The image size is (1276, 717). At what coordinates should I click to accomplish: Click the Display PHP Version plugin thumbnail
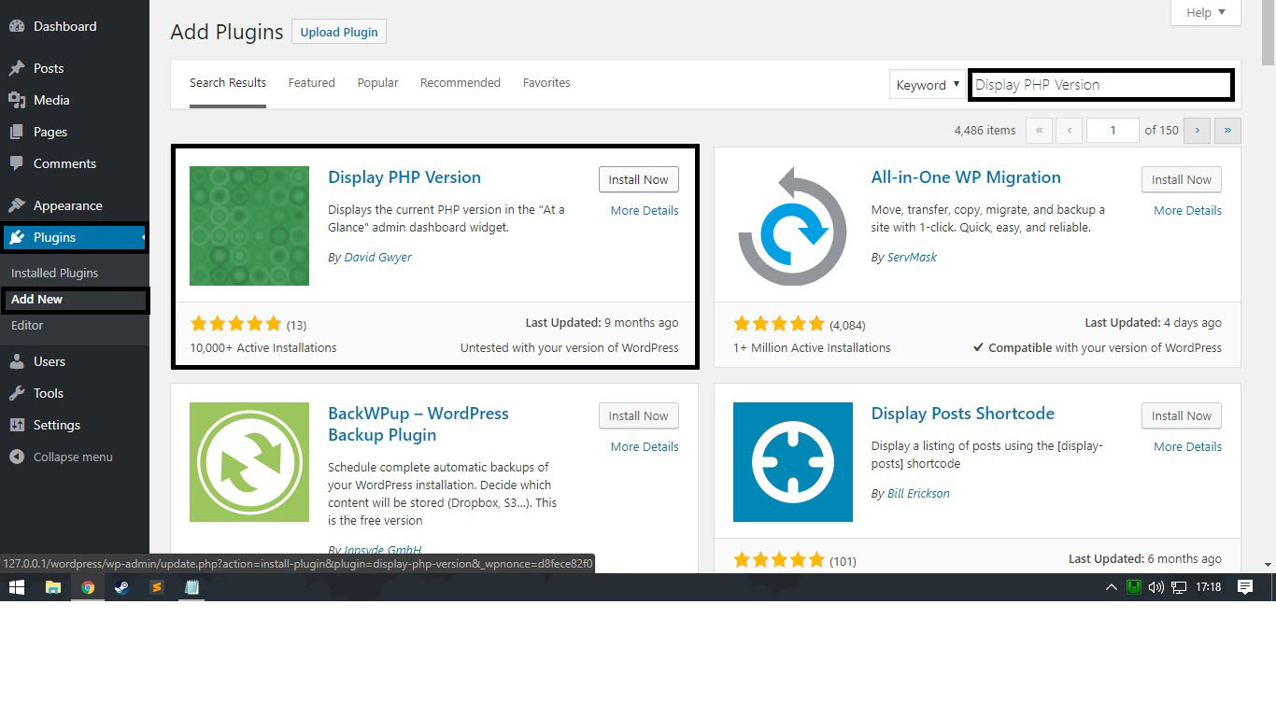click(x=249, y=226)
